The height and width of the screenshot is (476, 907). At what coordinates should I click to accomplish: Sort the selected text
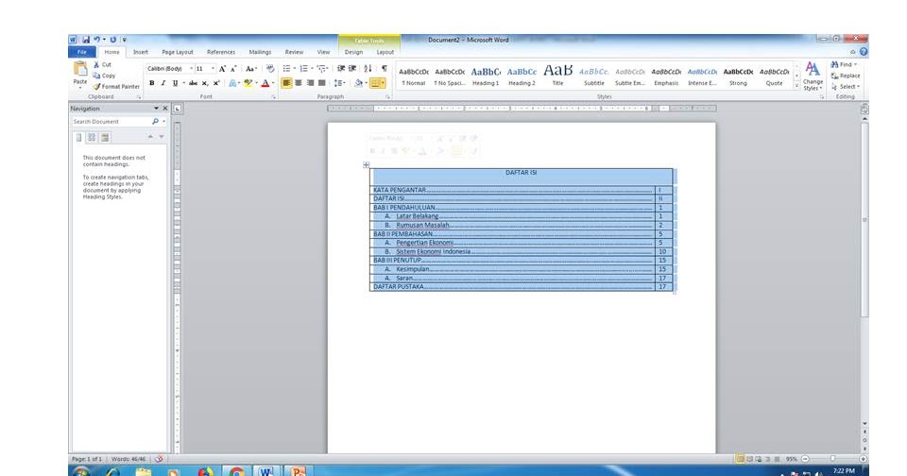368,69
